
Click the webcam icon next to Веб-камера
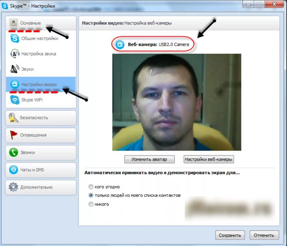point(120,45)
